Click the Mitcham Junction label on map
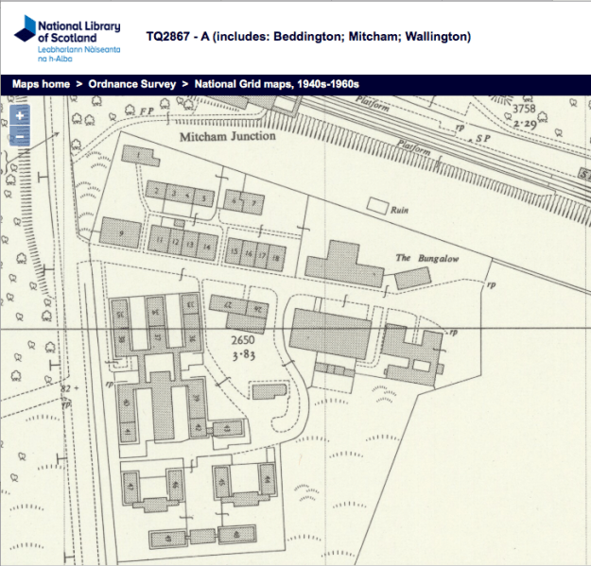Image resolution: width=591 pixels, height=566 pixels. coord(227,136)
